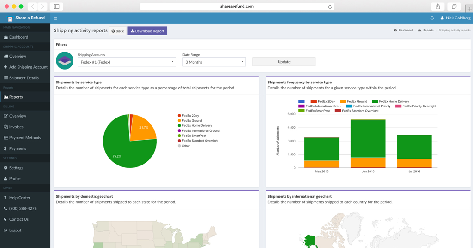Click FedEx Ground bar chart legend swatch

(x=343, y=102)
